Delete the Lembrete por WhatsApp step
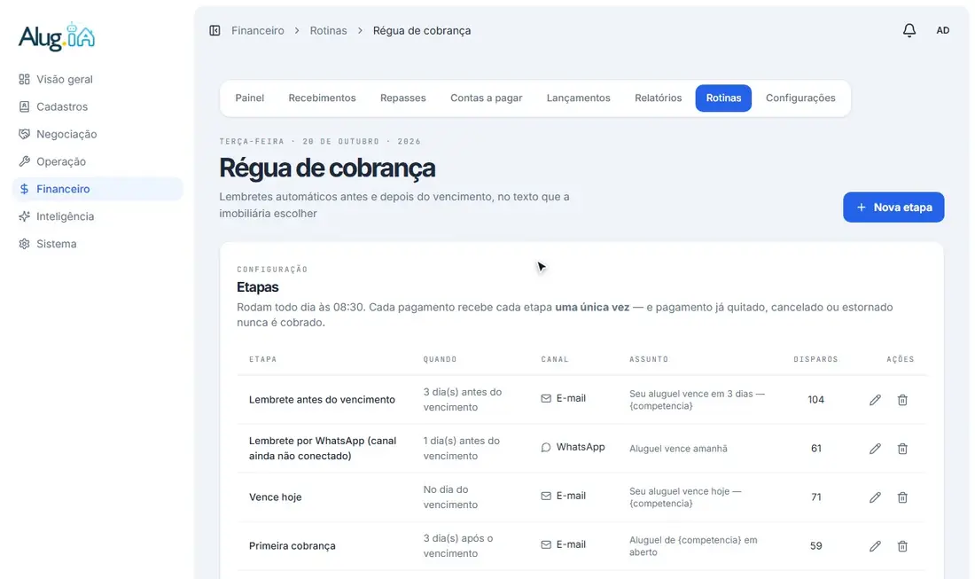Viewport: 975px width, 579px height. pyautogui.click(x=902, y=449)
